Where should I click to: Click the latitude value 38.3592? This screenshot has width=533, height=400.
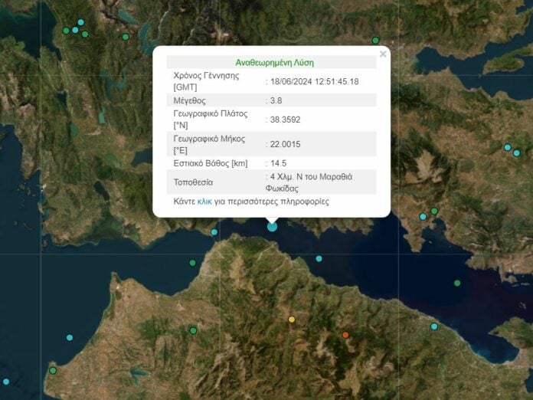285,120
